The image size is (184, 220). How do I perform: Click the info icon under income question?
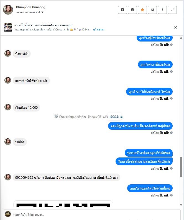pyautogui.click(x=171, y=98)
